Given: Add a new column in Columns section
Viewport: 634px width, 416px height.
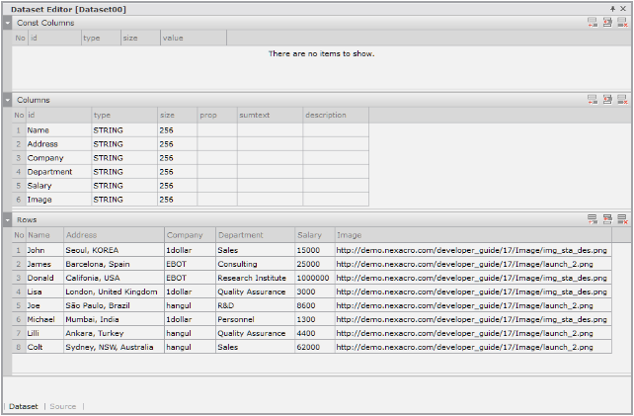Looking at the screenshot, I should 592,100.
